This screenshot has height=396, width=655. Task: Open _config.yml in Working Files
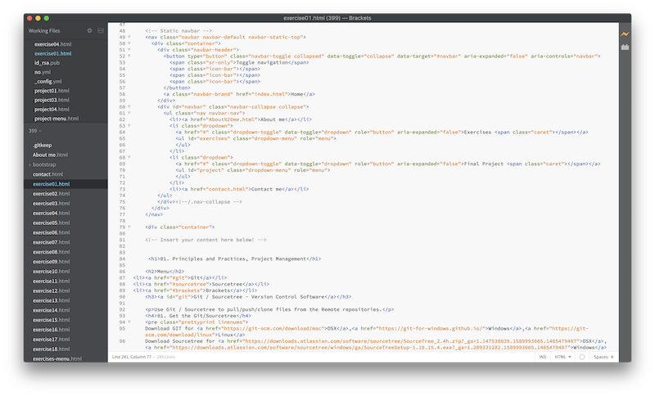coord(48,81)
